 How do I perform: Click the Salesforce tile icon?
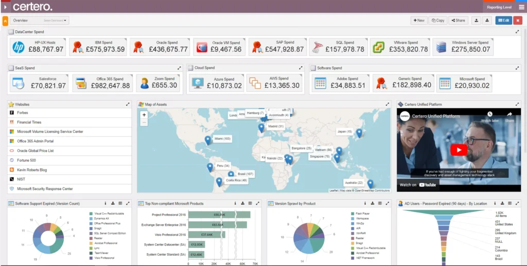[18, 83]
